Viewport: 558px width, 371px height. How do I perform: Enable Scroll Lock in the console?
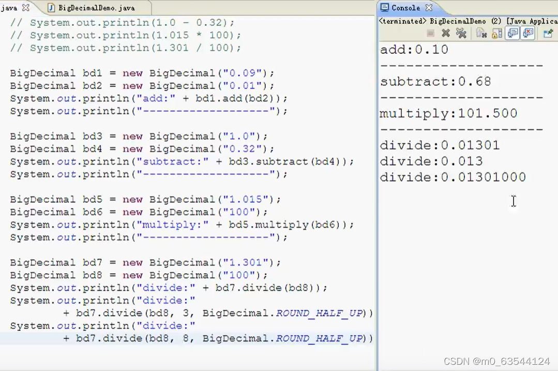(496, 33)
